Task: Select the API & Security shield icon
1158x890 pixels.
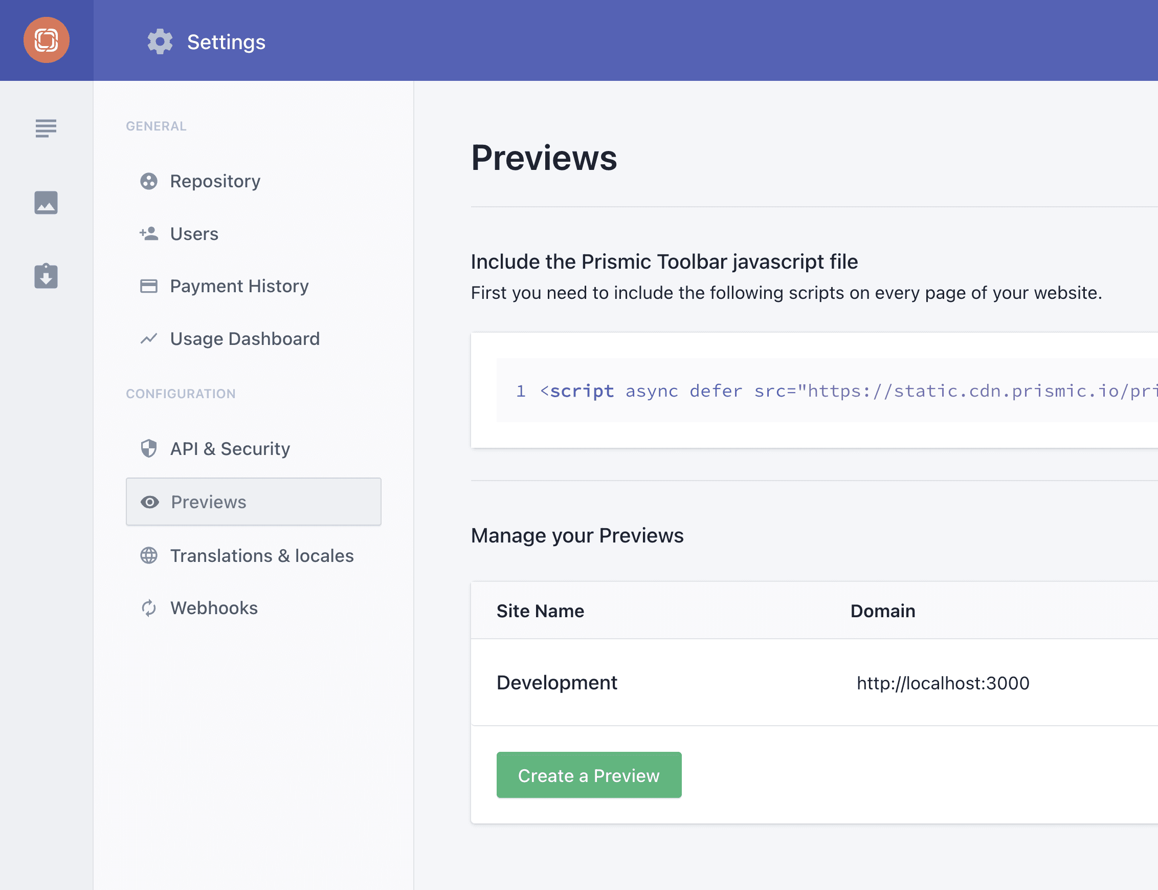Action: pyautogui.click(x=148, y=449)
